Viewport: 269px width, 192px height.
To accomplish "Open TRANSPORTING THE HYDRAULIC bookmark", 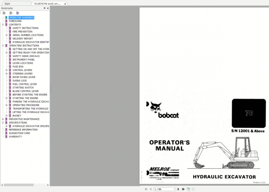I will [x=30, y=109].
